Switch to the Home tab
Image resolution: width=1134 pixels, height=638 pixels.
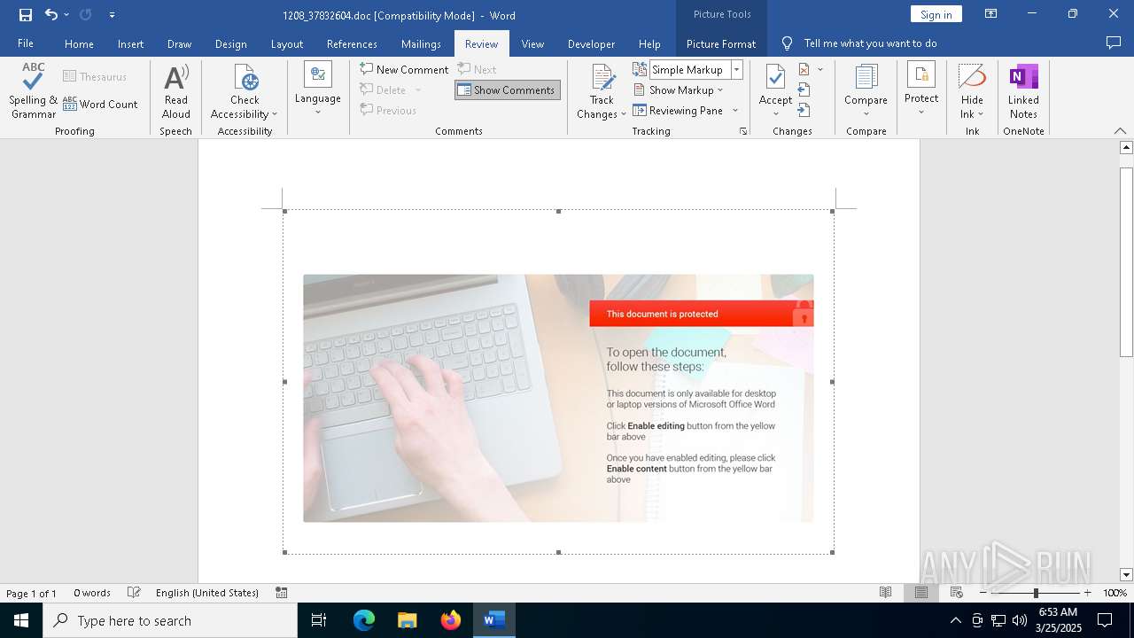(x=79, y=43)
